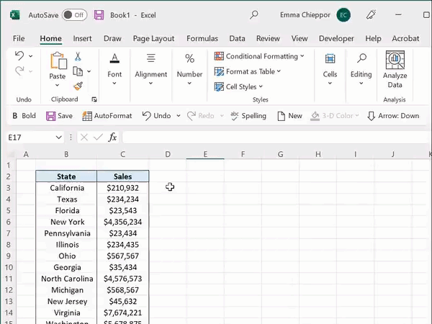
Task: Toggle Bold in quick access toolbar
Action: (x=23, y=116)
